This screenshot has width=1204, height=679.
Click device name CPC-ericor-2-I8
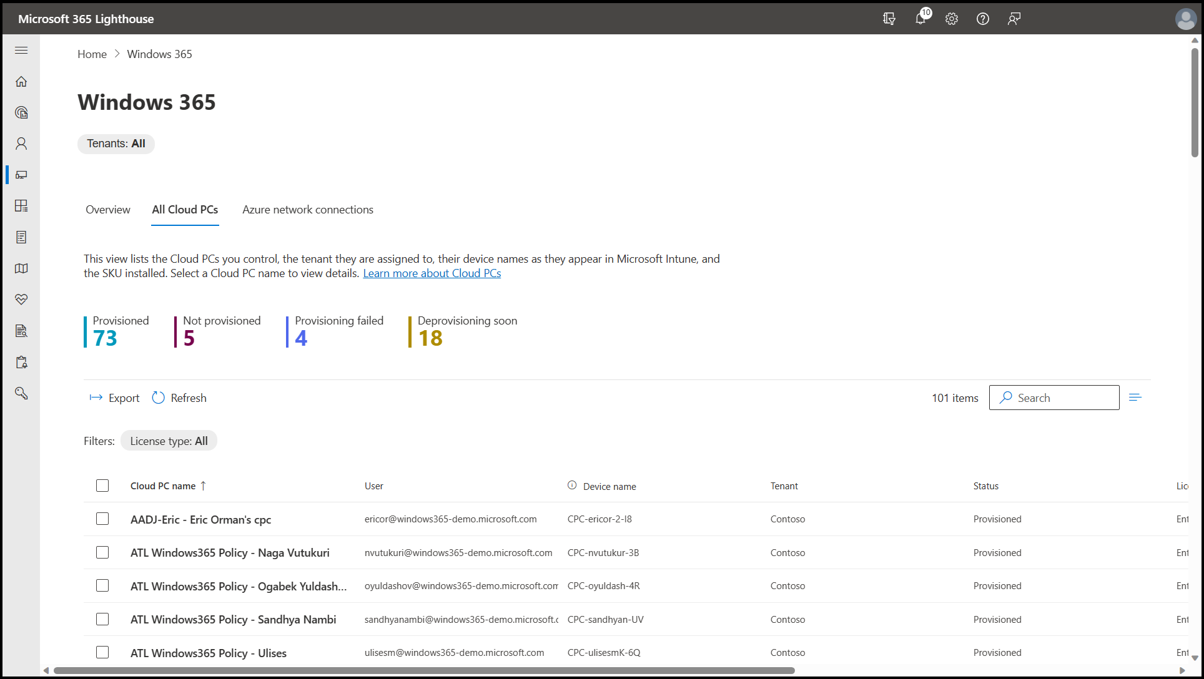[x=600, y=519]
